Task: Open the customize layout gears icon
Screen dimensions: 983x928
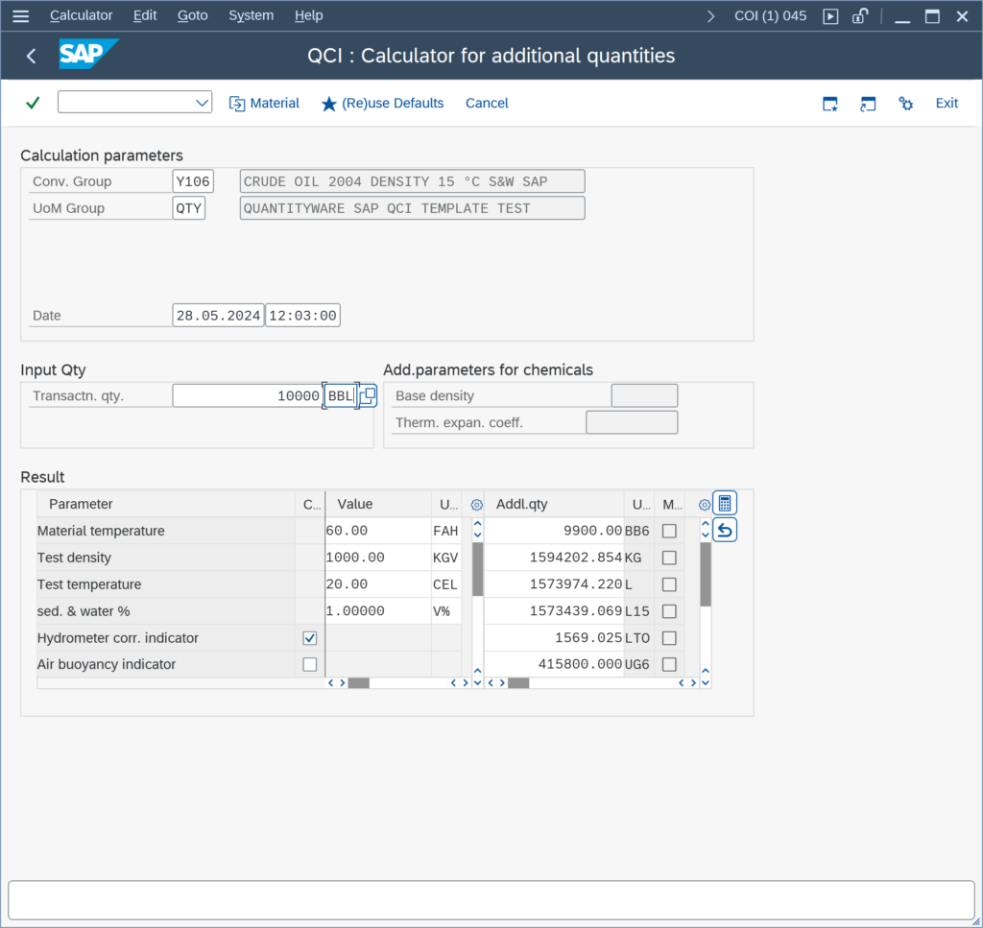Action: [905, 104]
